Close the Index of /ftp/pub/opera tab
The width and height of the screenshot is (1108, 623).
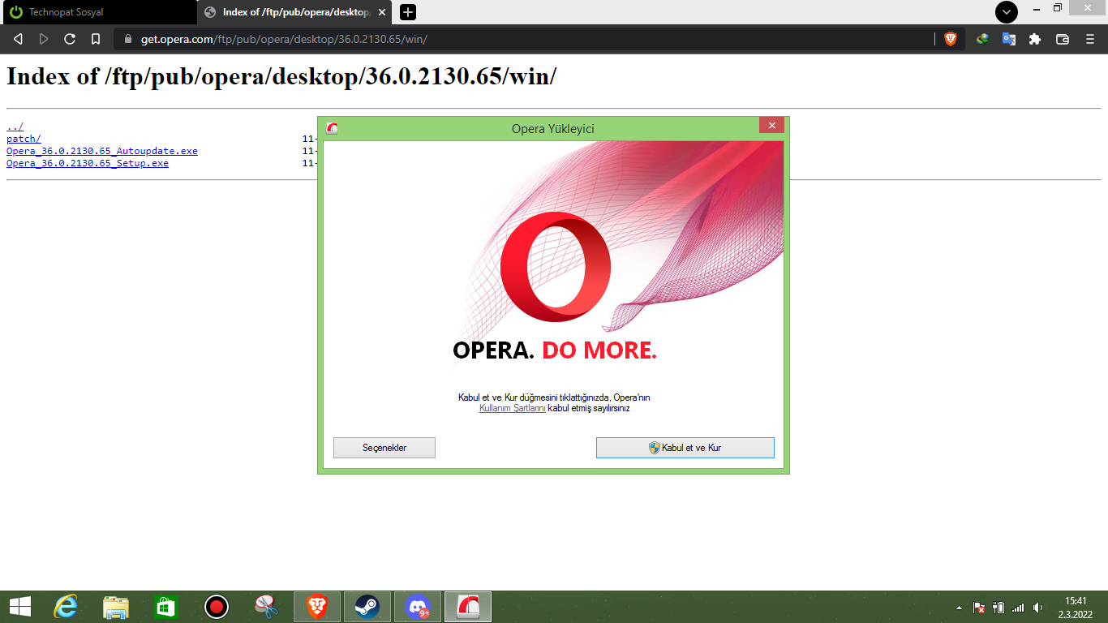click(x=382, y=12)
